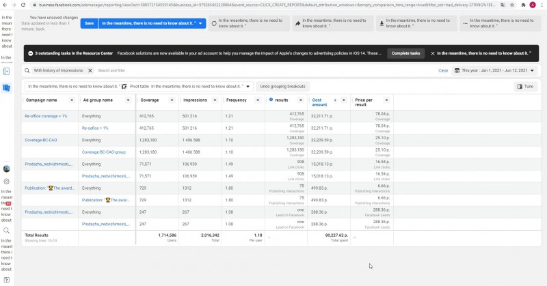Click the address bar URL
This screenshot has width=547, height=286.
[267, 5]
